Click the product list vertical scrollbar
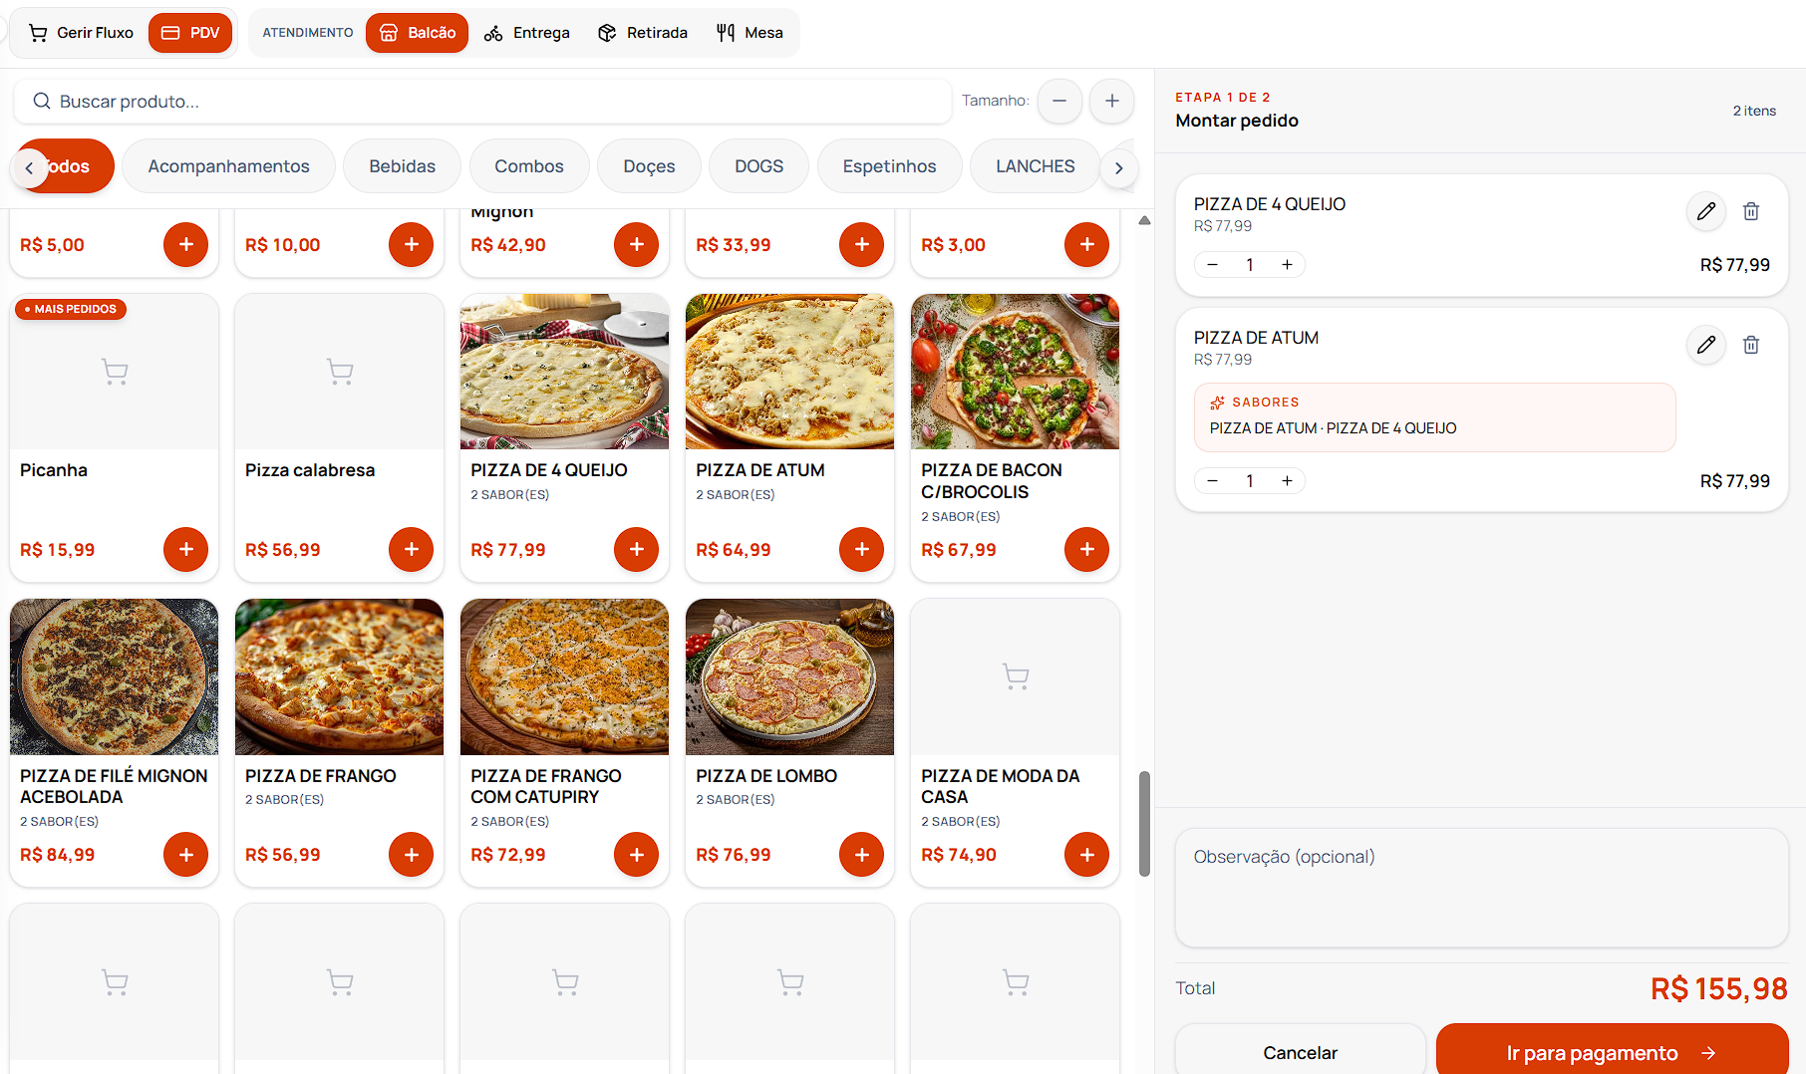The height and width of the screenshot is (1074, 1806). pyautogui.click(x=1144, y=824)
